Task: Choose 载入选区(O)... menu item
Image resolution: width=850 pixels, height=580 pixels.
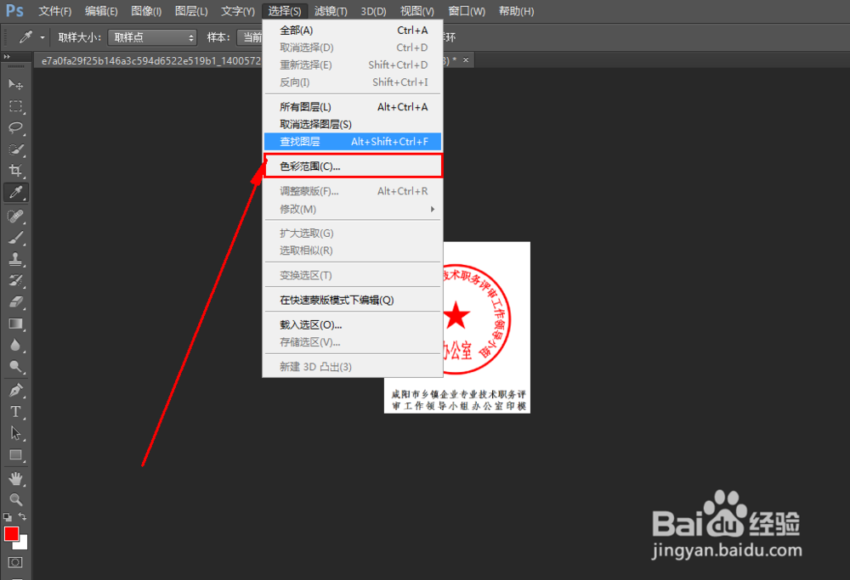Action: pyautogui.click(x=353, y=325)
